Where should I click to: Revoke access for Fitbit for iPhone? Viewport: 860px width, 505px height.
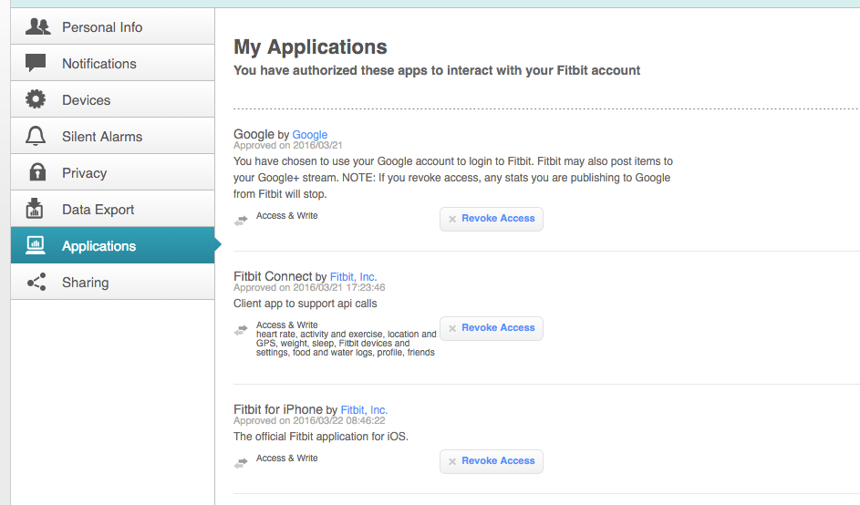click(492, 461)
